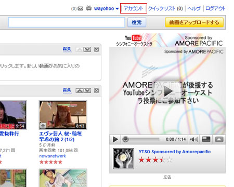This screenshot has height=187, width=234.
Task: Open the アカウント link
Action: pyautogui.click(x=134, y=8)
